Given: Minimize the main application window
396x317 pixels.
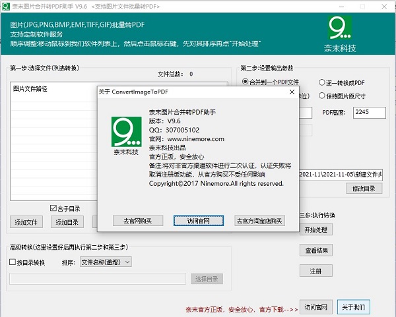Looking at the screenshot, I should point(341,7).
